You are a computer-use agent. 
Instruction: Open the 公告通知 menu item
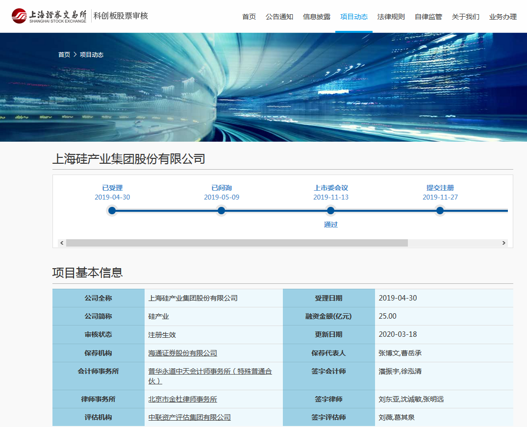pos(279,17)
